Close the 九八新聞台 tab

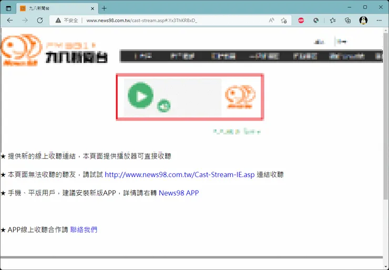[x=93, y=8]
